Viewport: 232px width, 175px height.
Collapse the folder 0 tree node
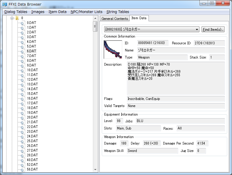click(x=12, y=18)
